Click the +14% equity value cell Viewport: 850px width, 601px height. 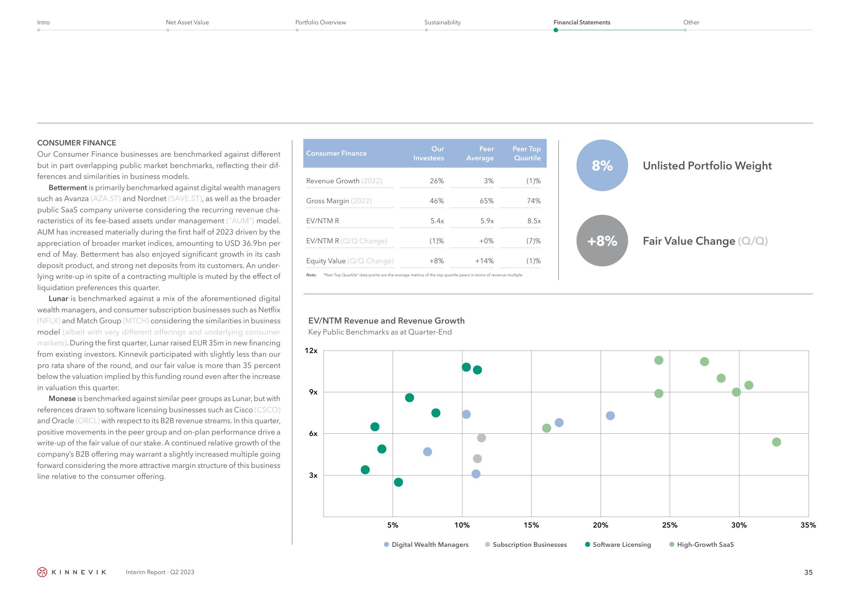point(484,261)
